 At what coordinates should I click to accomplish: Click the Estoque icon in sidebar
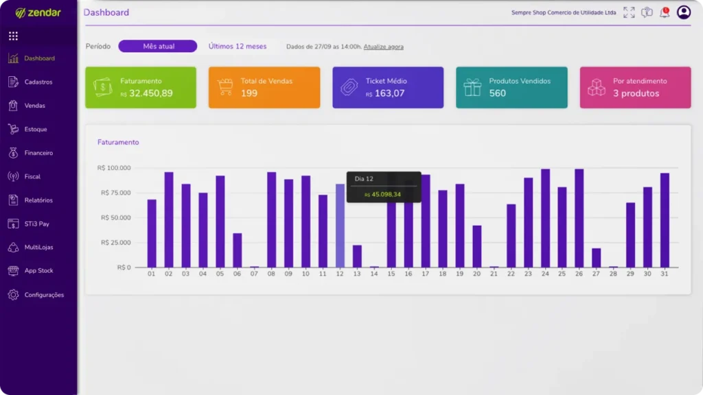click(x=13, y=129)
